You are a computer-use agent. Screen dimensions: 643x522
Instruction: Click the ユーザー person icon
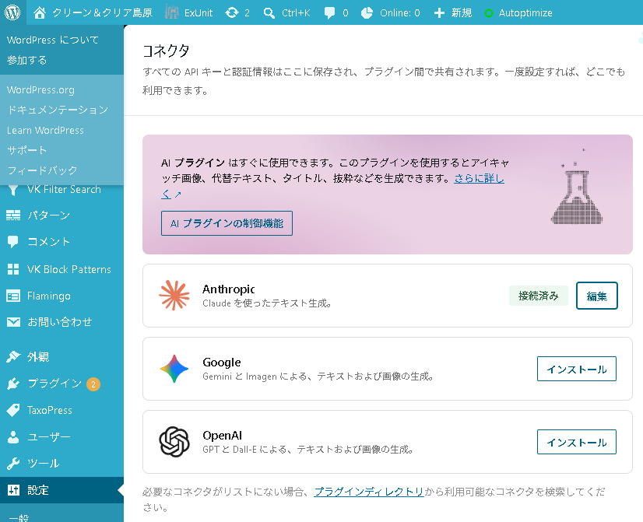point(13,437)
